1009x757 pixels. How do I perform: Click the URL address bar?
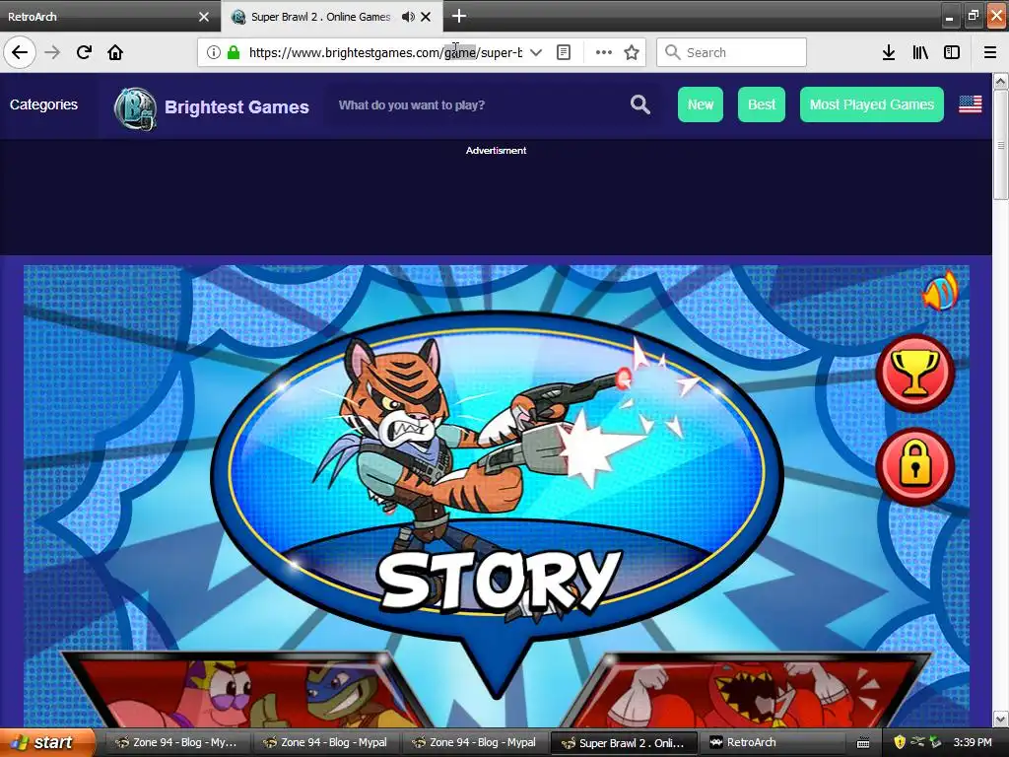[385, 52]
